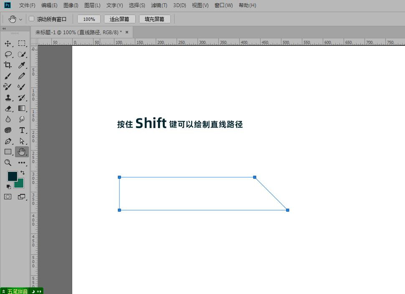Click the 100% zoom button

point(89,19)
